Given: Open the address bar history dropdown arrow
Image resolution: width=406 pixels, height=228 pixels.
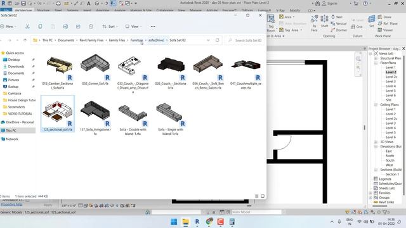Looking at the screenshot, I should pos(208,41).
